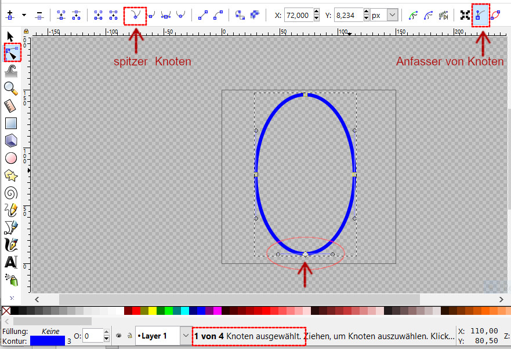The height and width of the screenshot is (349, 511).
Task: Expand the toolbox overflow chevron
Action: click(x=12, y=298)
